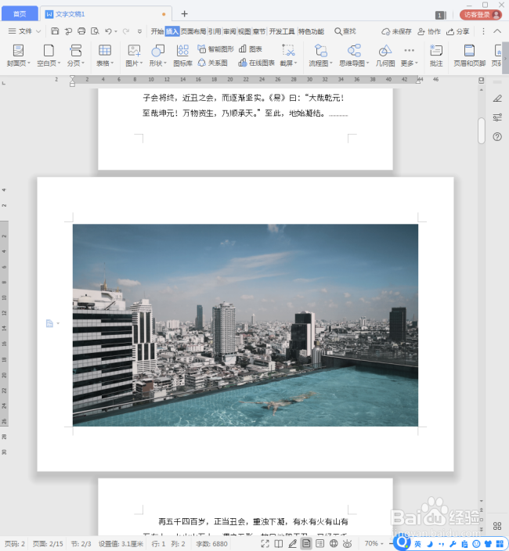Screen dimensions: 509x551
Task: Switch to writing mode pen icon in status bar
Action: 292,544
